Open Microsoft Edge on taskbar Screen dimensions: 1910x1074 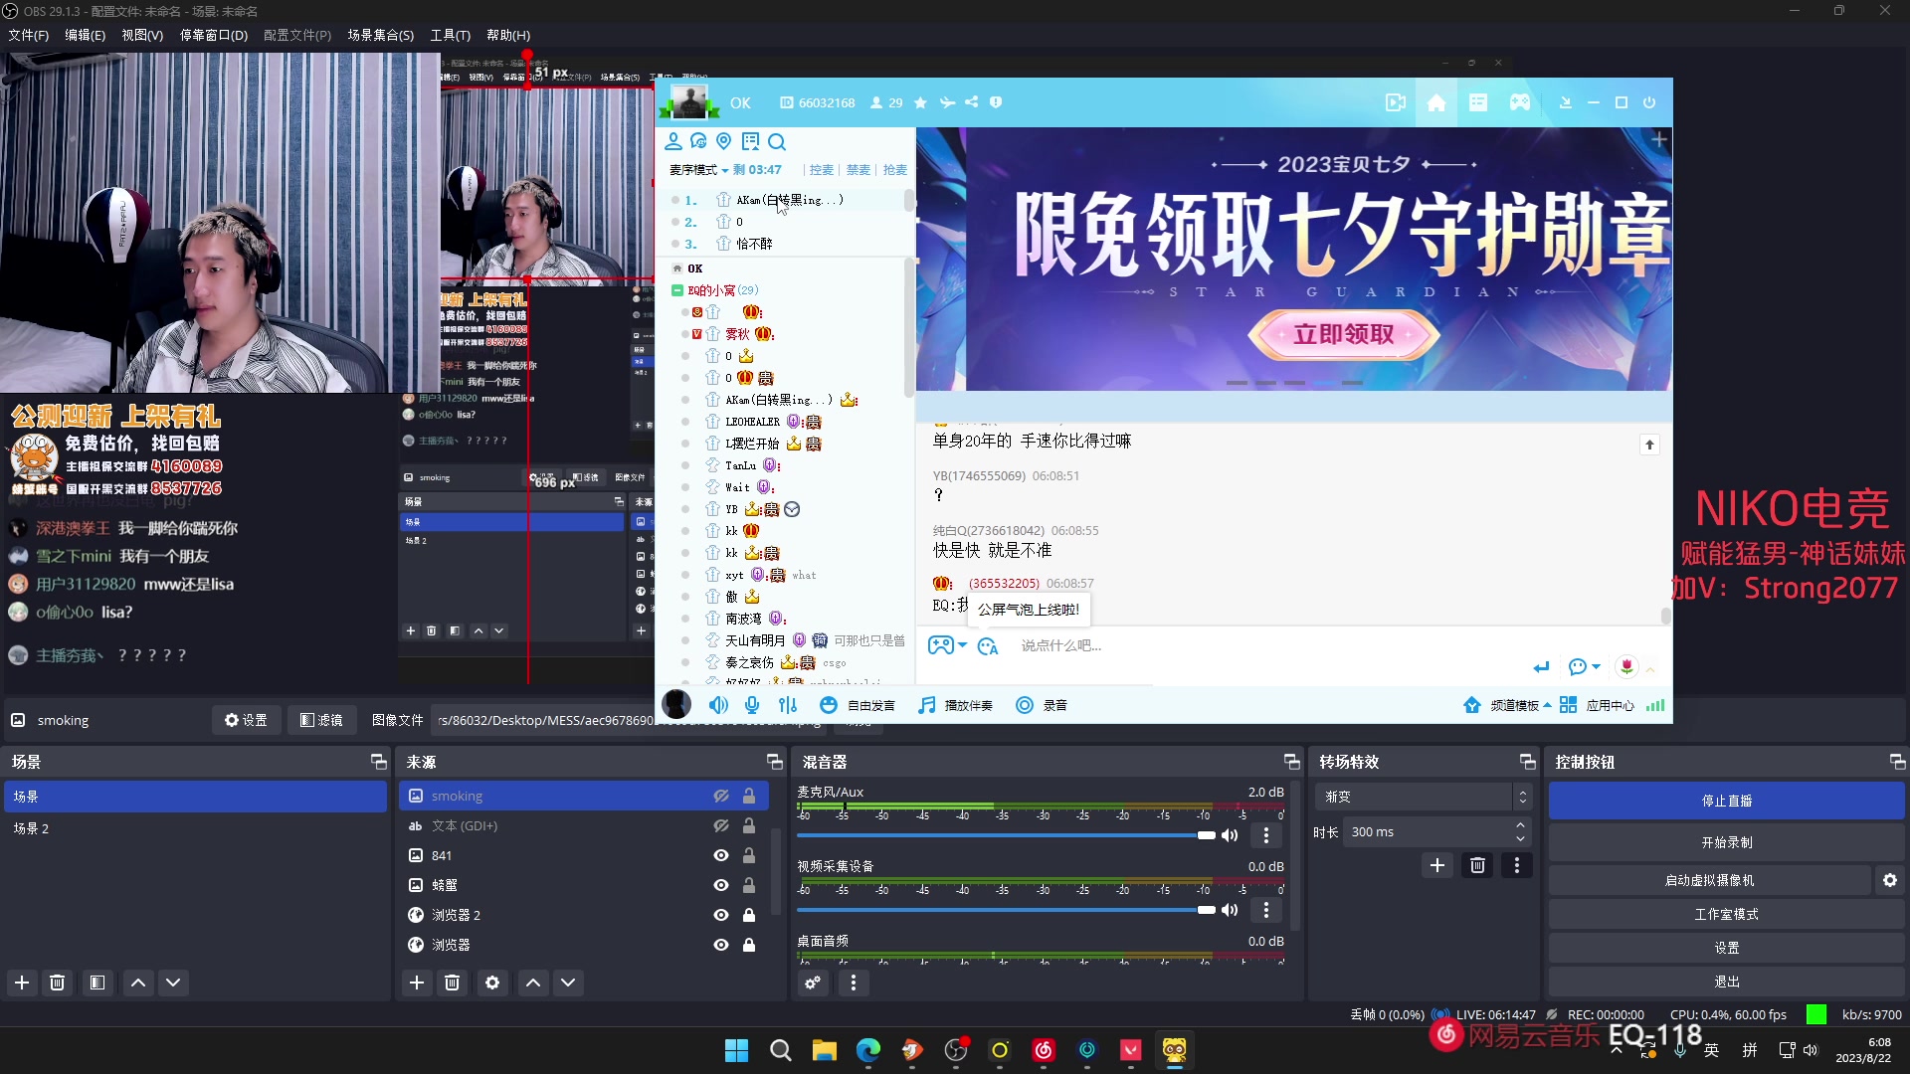[x=867, y=1050]
